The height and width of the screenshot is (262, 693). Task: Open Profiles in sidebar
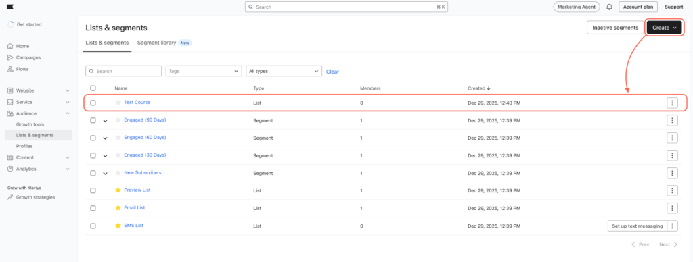[24, 146]
